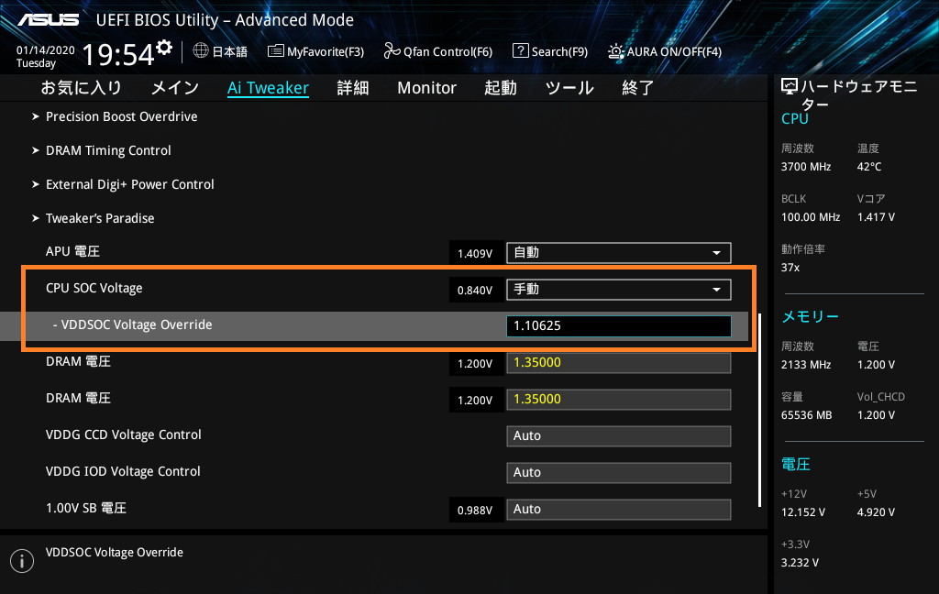Click CPU heading in hardware monitor
This screenshot has height=594, width=939.
(795, 118)
